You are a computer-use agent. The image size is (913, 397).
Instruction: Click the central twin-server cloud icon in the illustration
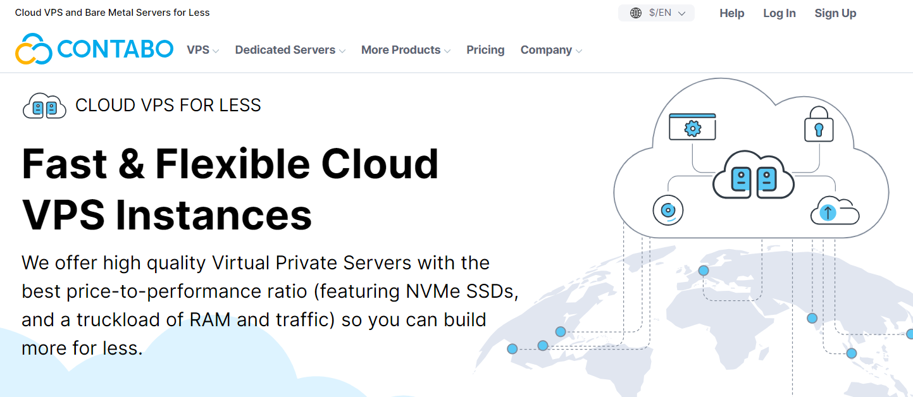click(x=754, y=174)
